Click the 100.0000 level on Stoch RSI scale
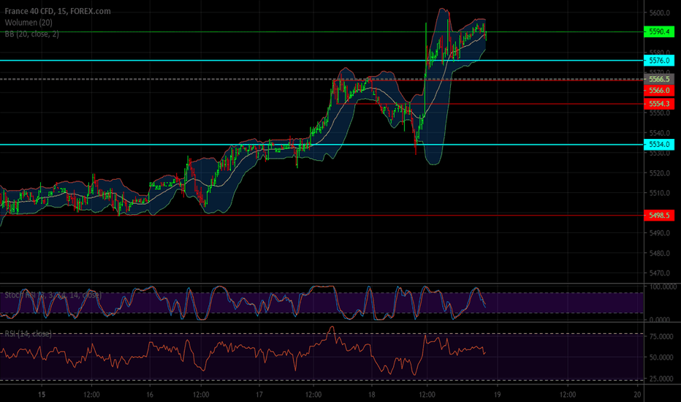Screen dimensions: 681x402 663,287
